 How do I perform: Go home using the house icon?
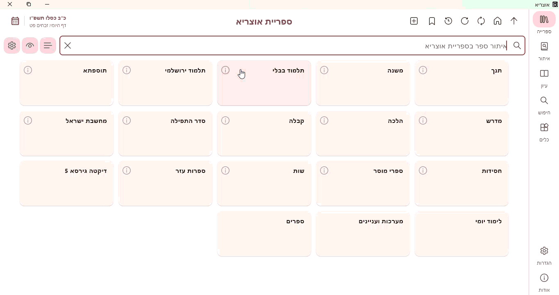(x=498, y=21)
